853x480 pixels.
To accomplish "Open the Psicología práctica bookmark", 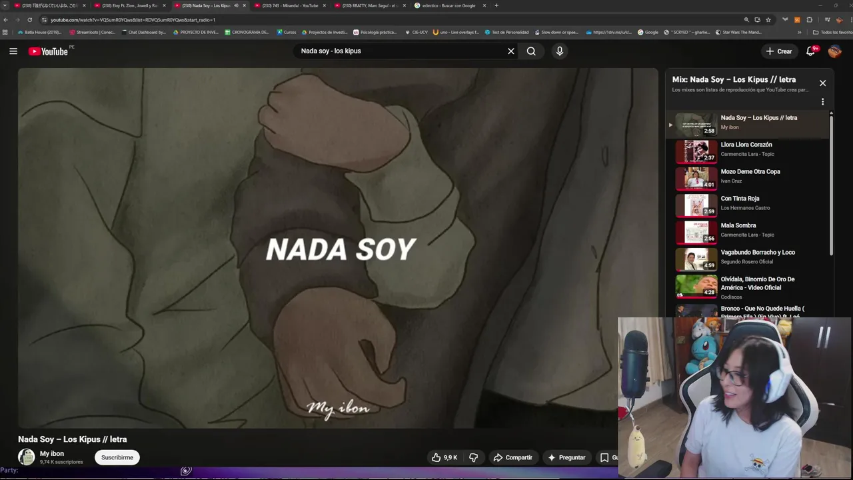I will click(375, 32).
